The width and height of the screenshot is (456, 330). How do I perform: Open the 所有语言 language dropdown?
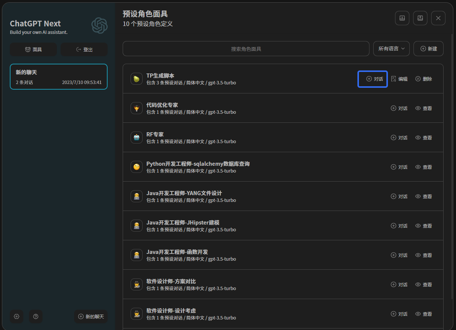click(x=391, y=49)
